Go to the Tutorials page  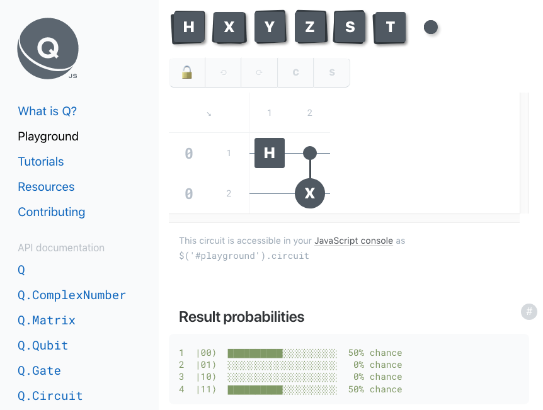tap(41, 162)
